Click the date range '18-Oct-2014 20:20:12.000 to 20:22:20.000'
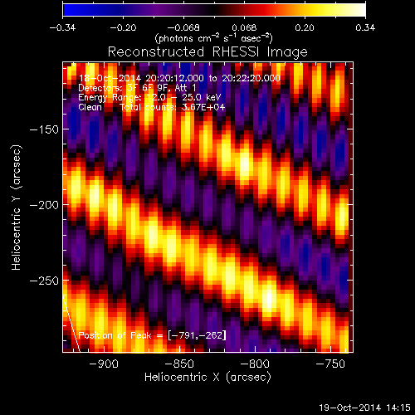This screenshot has width=415, height=415. pyautogui.click(x=179, y=78)
